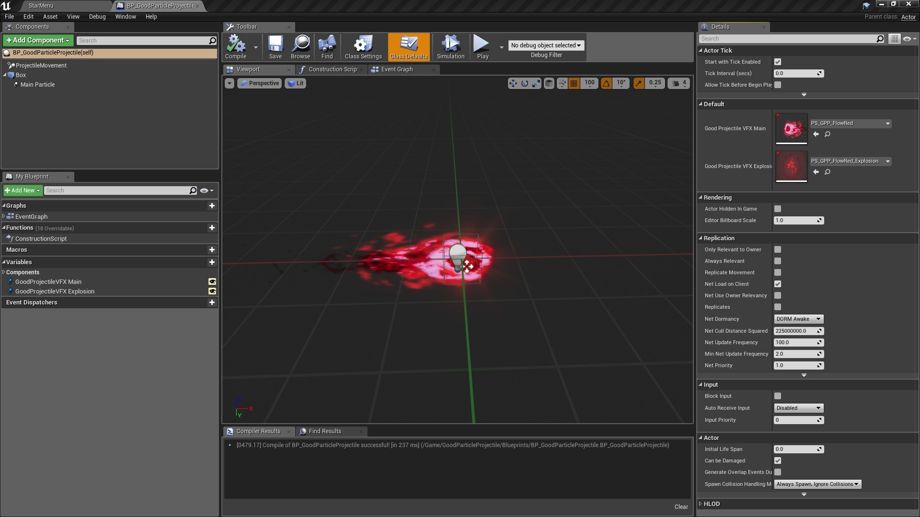Click the camera speed control showing 4
The width and height of the screenshot is (920, 517).
[x=678, y=83]
